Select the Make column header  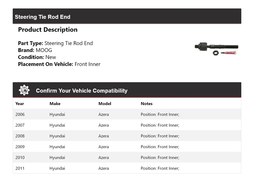point(55,104)
